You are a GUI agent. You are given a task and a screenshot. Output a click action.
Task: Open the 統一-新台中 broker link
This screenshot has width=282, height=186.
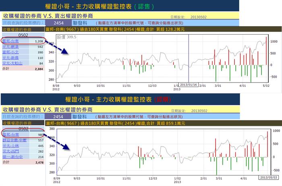[13, 157]
